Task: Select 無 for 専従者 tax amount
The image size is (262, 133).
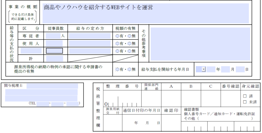Action: (x=129, y=36)
